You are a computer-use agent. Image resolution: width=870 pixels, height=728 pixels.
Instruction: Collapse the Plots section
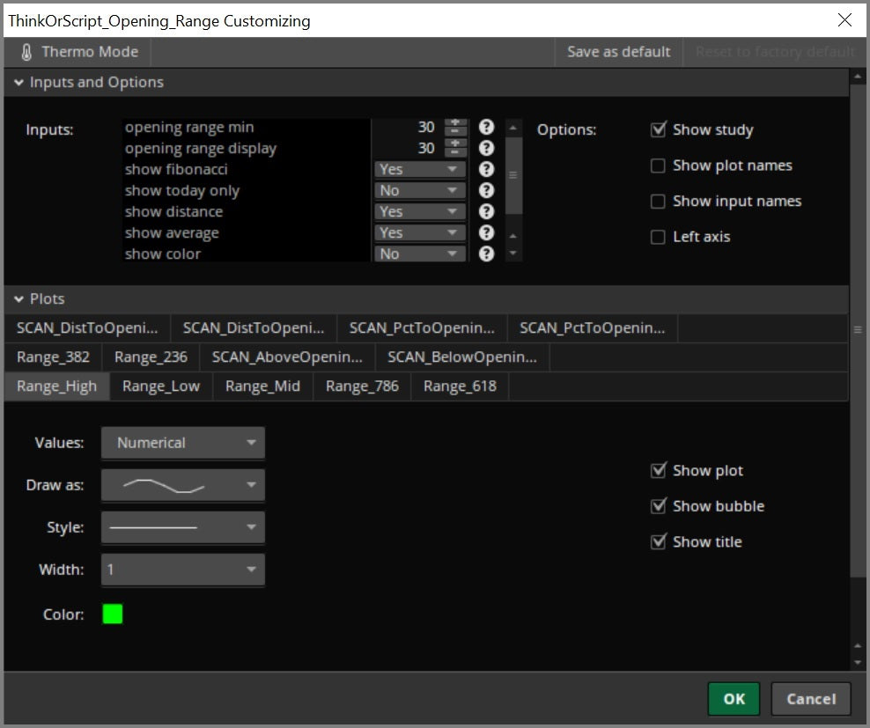click(18, 299)
